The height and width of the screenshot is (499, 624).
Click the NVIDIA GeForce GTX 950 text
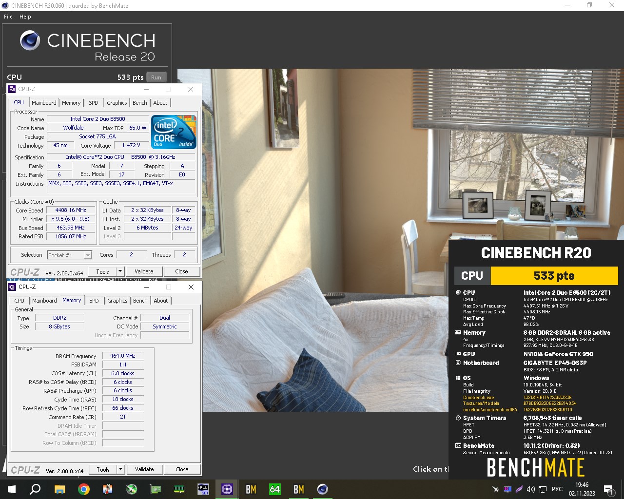pos(558,354)
